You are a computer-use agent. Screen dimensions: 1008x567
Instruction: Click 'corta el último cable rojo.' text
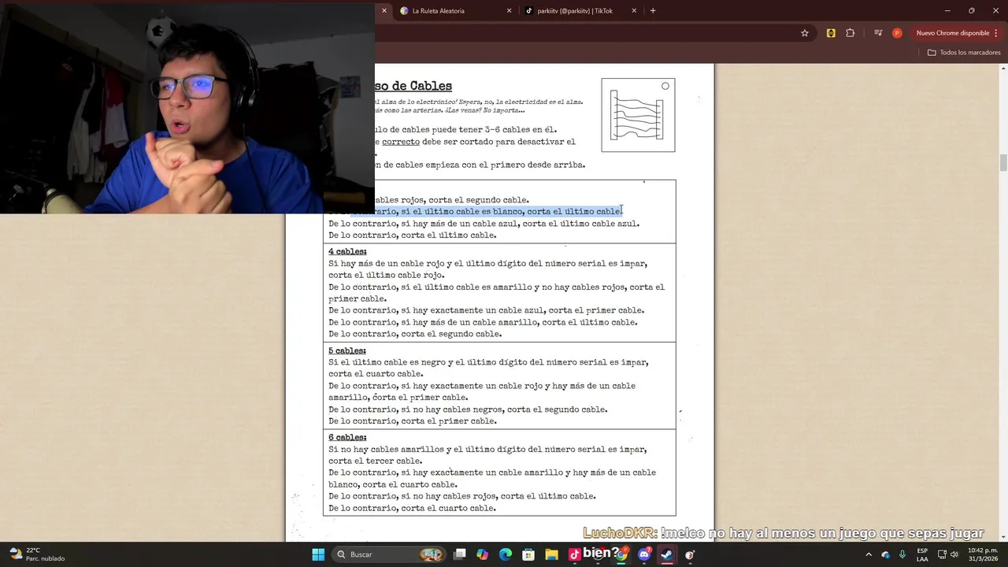[387, 276]
